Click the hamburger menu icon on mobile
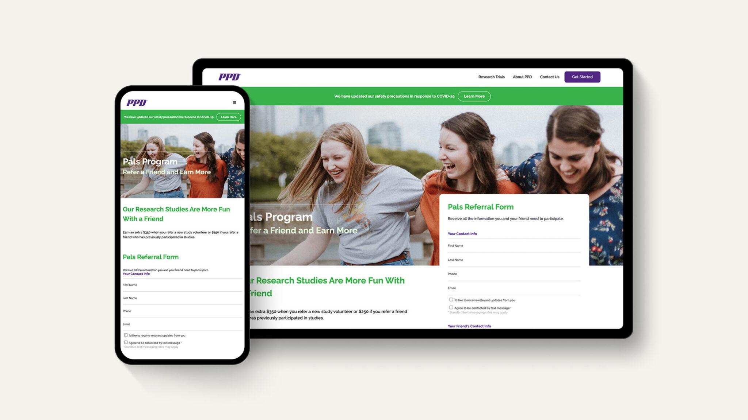This screenshot has height=420, width=748. pos(234,102)
